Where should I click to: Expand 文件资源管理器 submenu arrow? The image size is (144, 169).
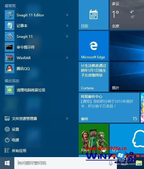point(67,118)
